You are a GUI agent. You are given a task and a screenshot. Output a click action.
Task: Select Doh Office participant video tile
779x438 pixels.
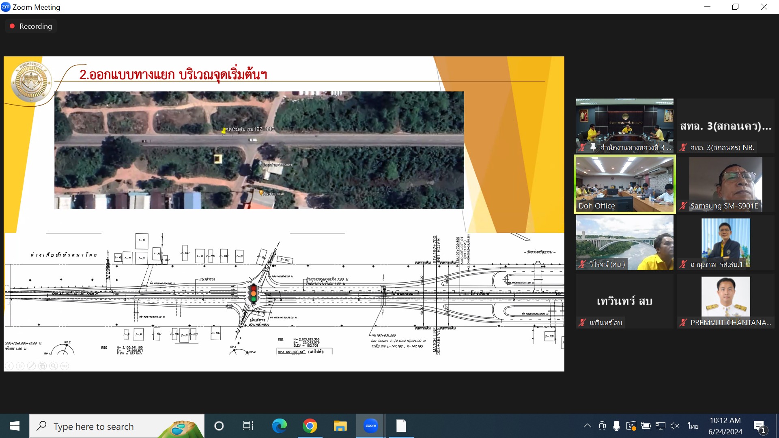point(624,185)
